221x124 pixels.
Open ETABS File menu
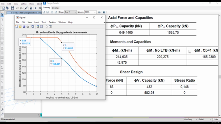point(3,4)
